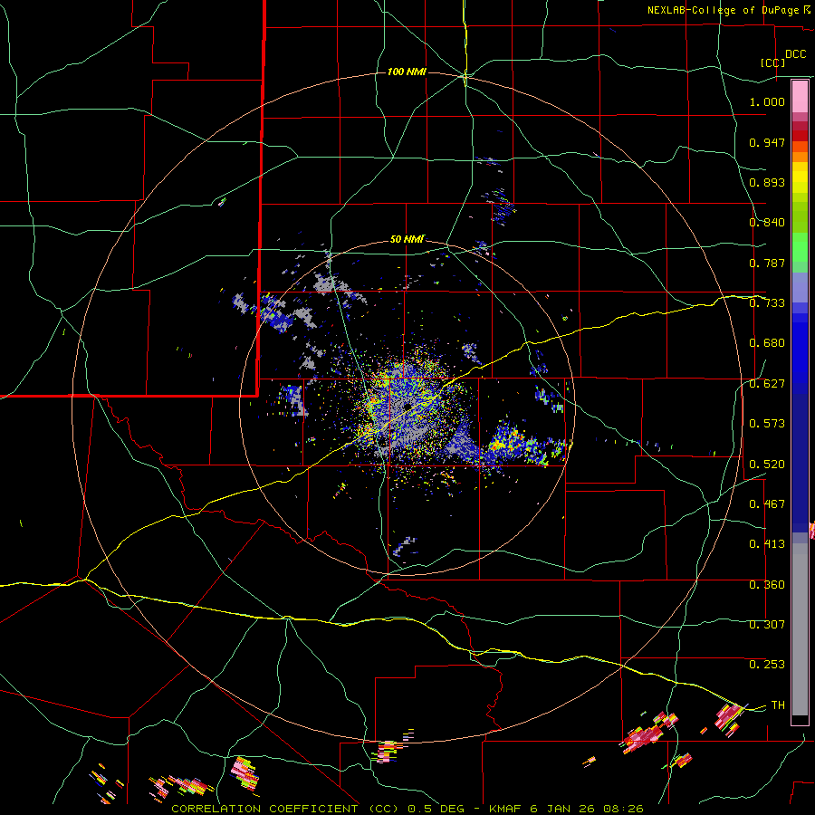This screenshot has width=815, height=815.
Task: Click the 0.733 scale value
Action: click(767, 303)
